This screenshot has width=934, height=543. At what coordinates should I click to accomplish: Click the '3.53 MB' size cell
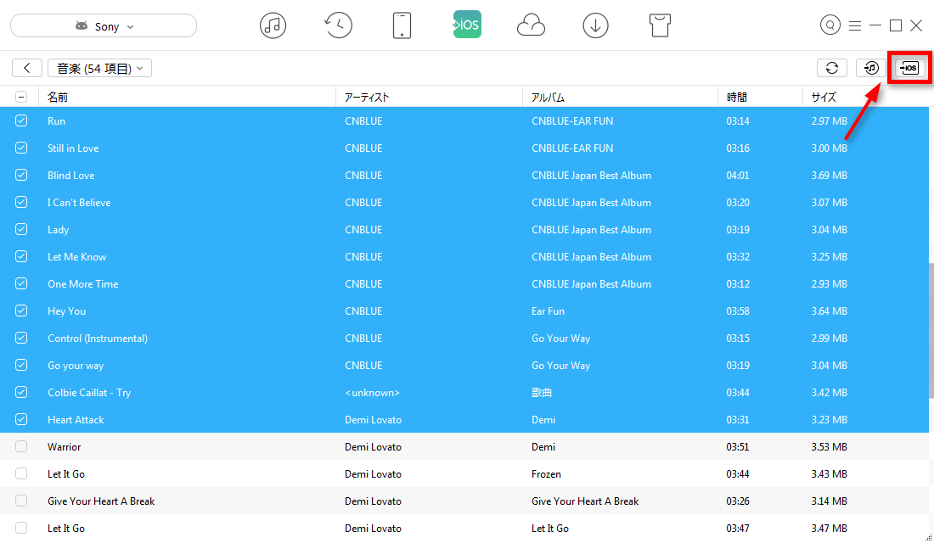[830, 447]
